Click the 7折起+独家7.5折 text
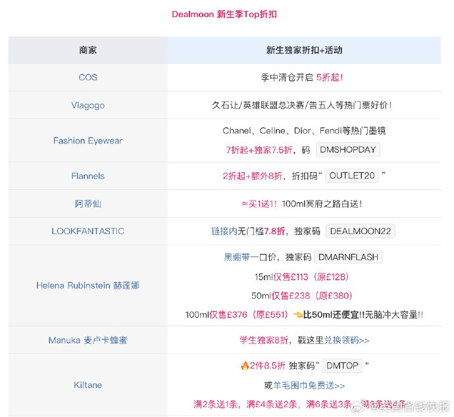This screenshot has width=454, height=417. click(259, 150)
